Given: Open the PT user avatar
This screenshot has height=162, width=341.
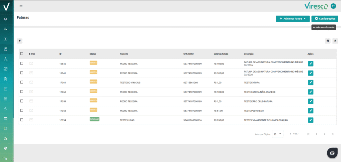Looking at the screenshot, I should [333, 6].
